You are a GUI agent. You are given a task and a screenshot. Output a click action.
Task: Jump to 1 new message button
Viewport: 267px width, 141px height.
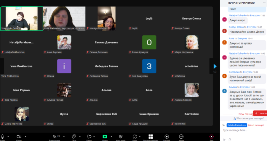pyautogui.click(x=260, y=113)
